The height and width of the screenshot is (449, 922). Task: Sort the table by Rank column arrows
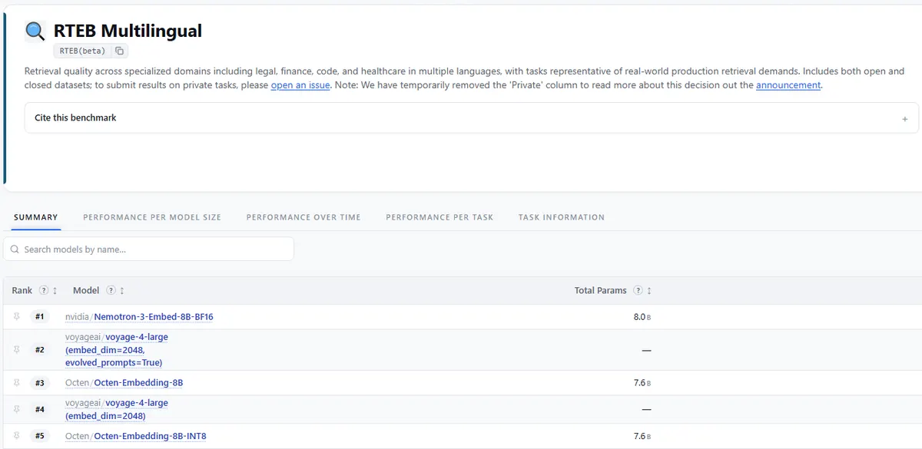[x=55, y=291]
